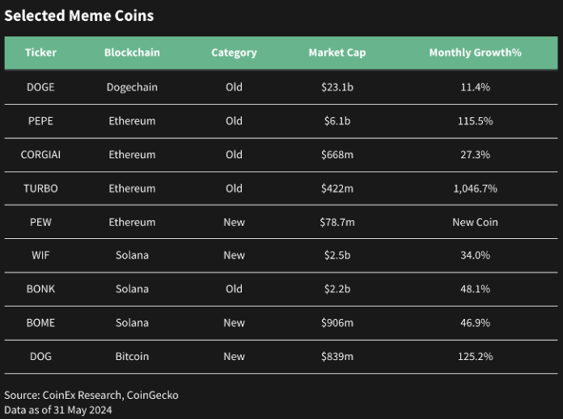This screenshot has width=563, height=419.
Task: Select the TURBO ticker cell
Action: (x=40, y=188)
